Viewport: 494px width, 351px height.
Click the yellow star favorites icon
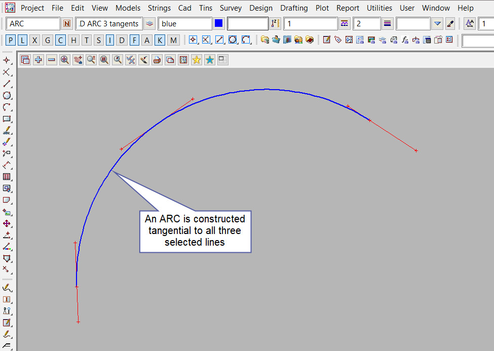pos(197,60)
